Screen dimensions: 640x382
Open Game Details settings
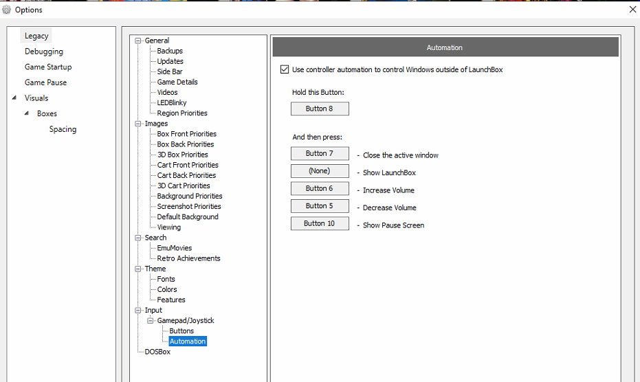coord(177,82)
